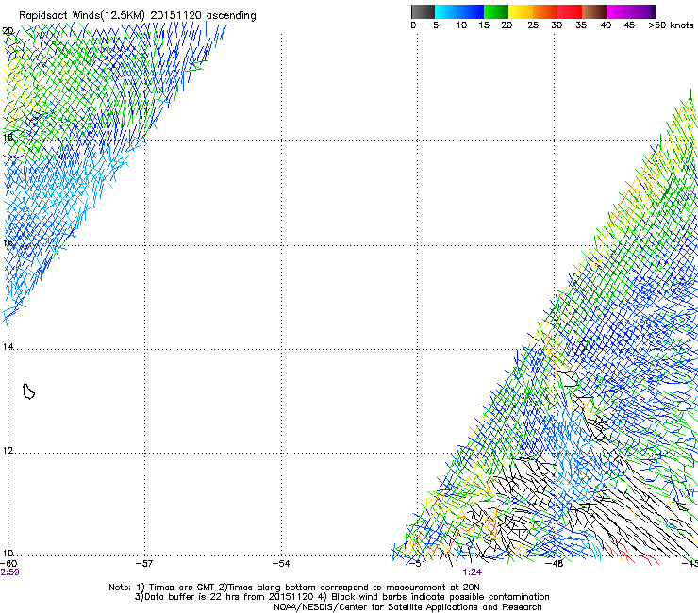Click the purple '1:24' swath time label
This screenshot has width=698, height=613.
472,572
